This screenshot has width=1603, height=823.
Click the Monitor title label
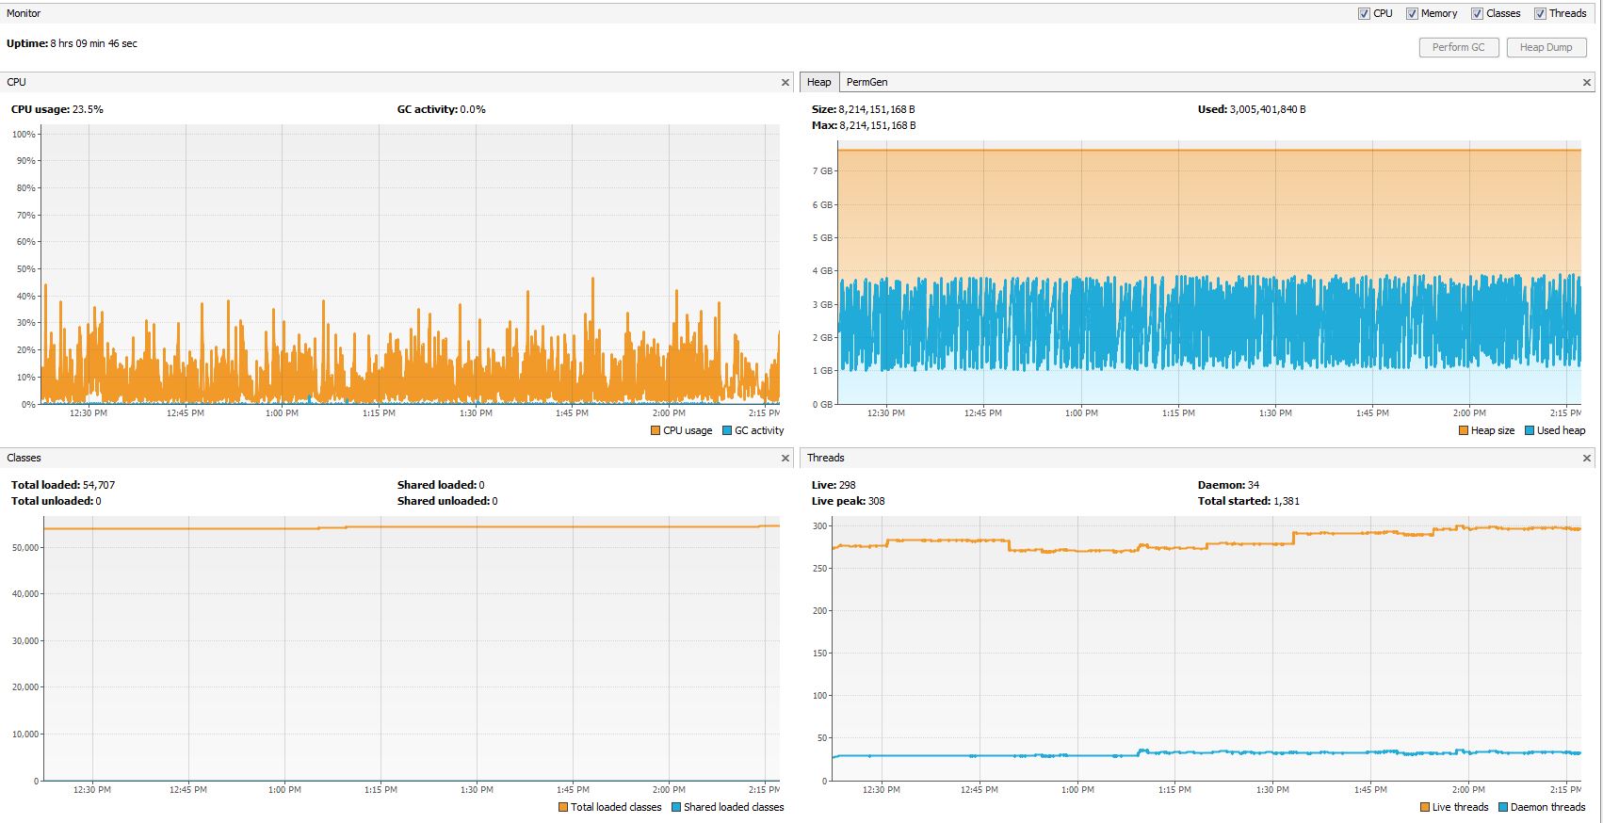coord(24,13)
